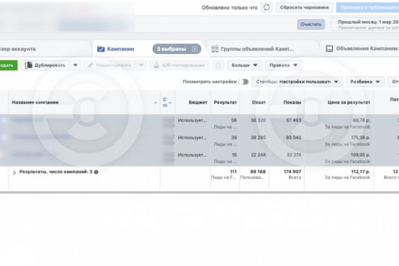Click the Дублировать button

tap(45, 65)
